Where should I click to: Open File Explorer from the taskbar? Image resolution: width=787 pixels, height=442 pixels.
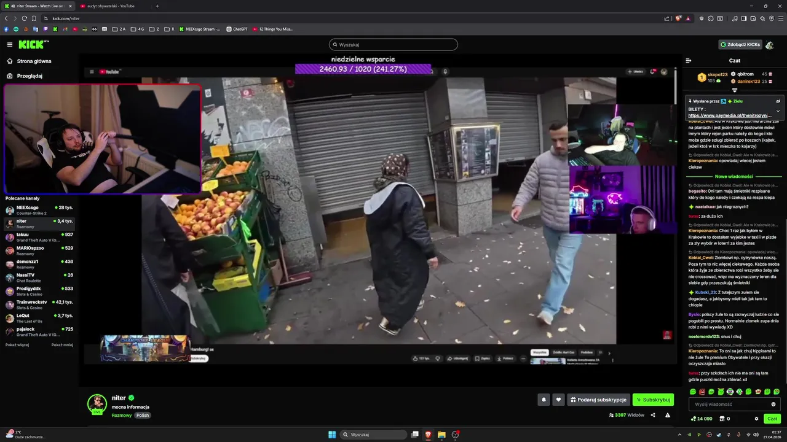click(441, 435)
